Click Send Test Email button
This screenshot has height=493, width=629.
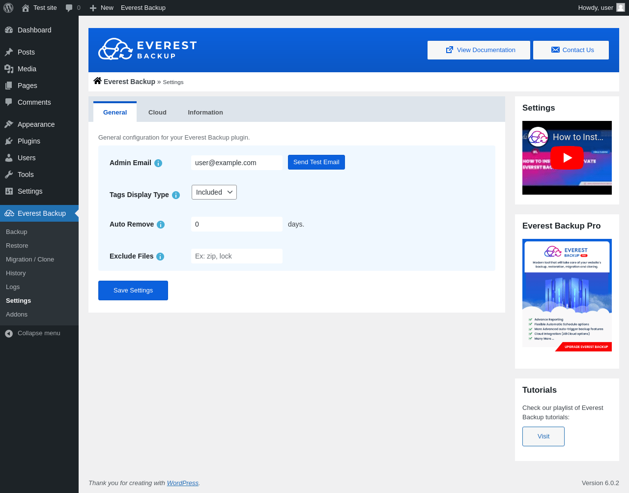point(316,162)
